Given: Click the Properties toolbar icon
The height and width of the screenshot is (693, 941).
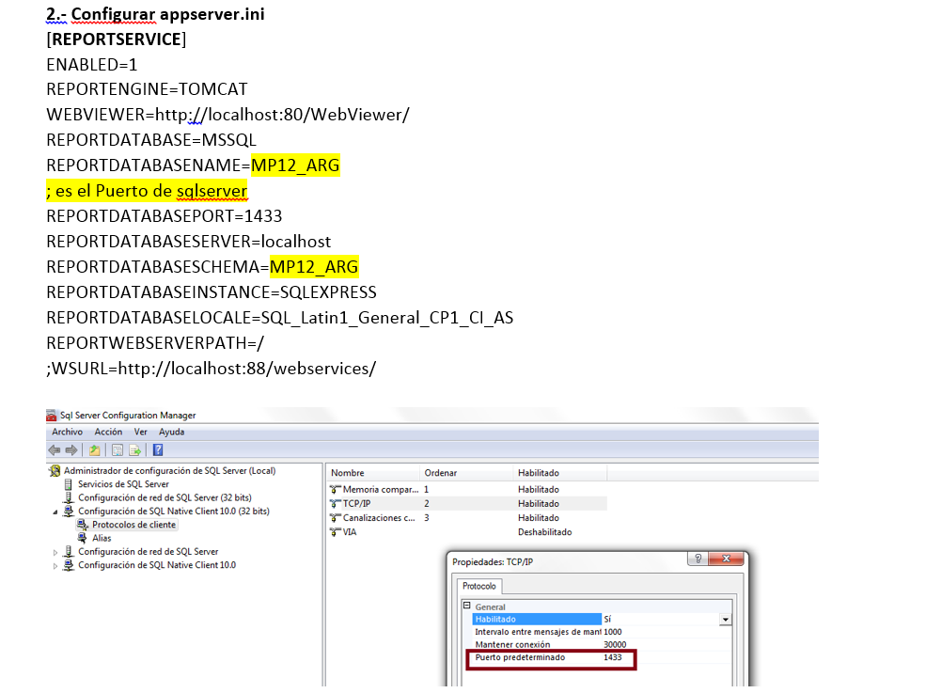Looking at the screenshot, I should (118, 449).
